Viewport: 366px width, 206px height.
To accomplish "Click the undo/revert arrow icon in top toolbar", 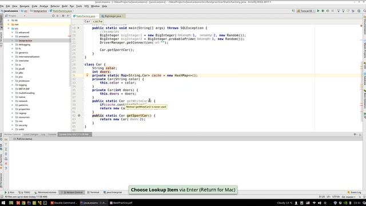I will (353, 11).
